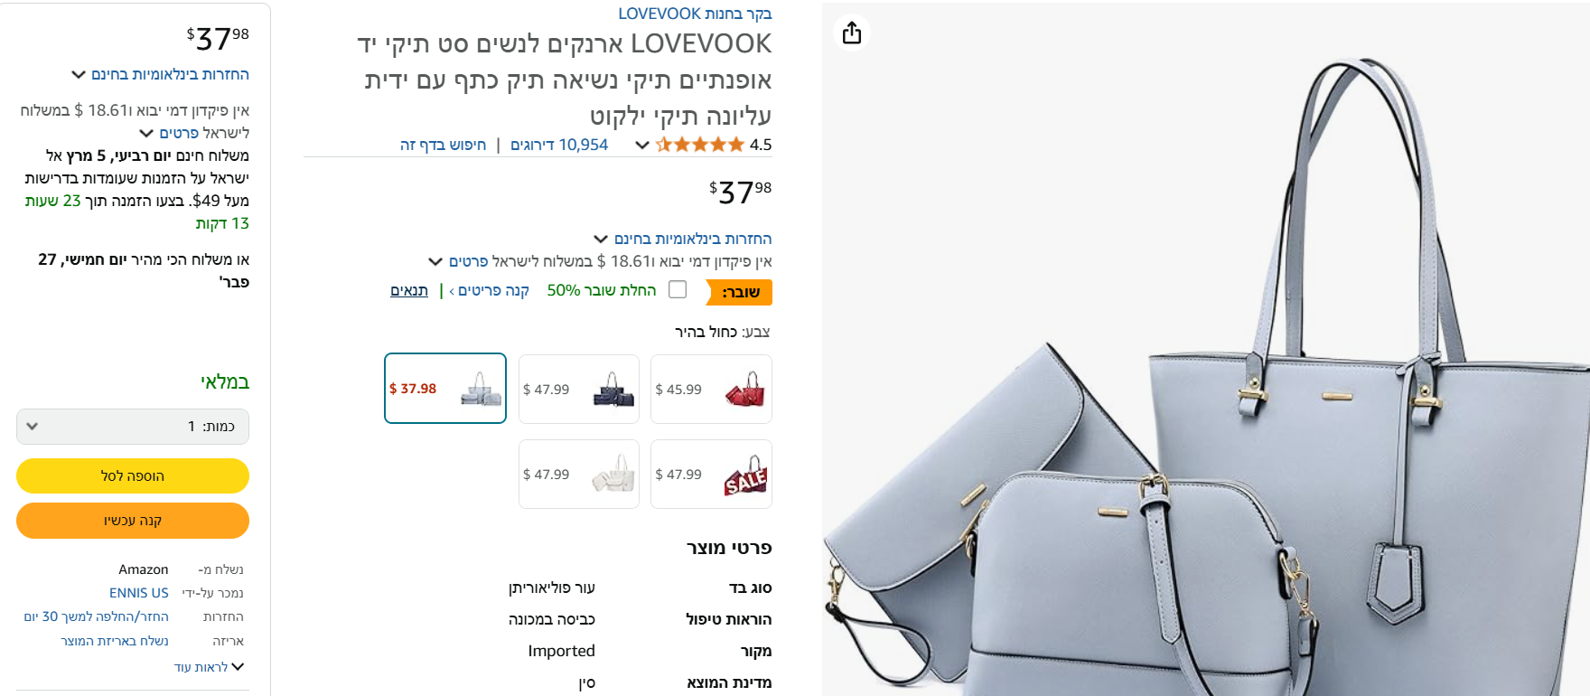Image resolution: width=1590 pixels, height=696 pixels.
Task: Select the light blue $37.98 color swatch
Action: coord(445,389)
